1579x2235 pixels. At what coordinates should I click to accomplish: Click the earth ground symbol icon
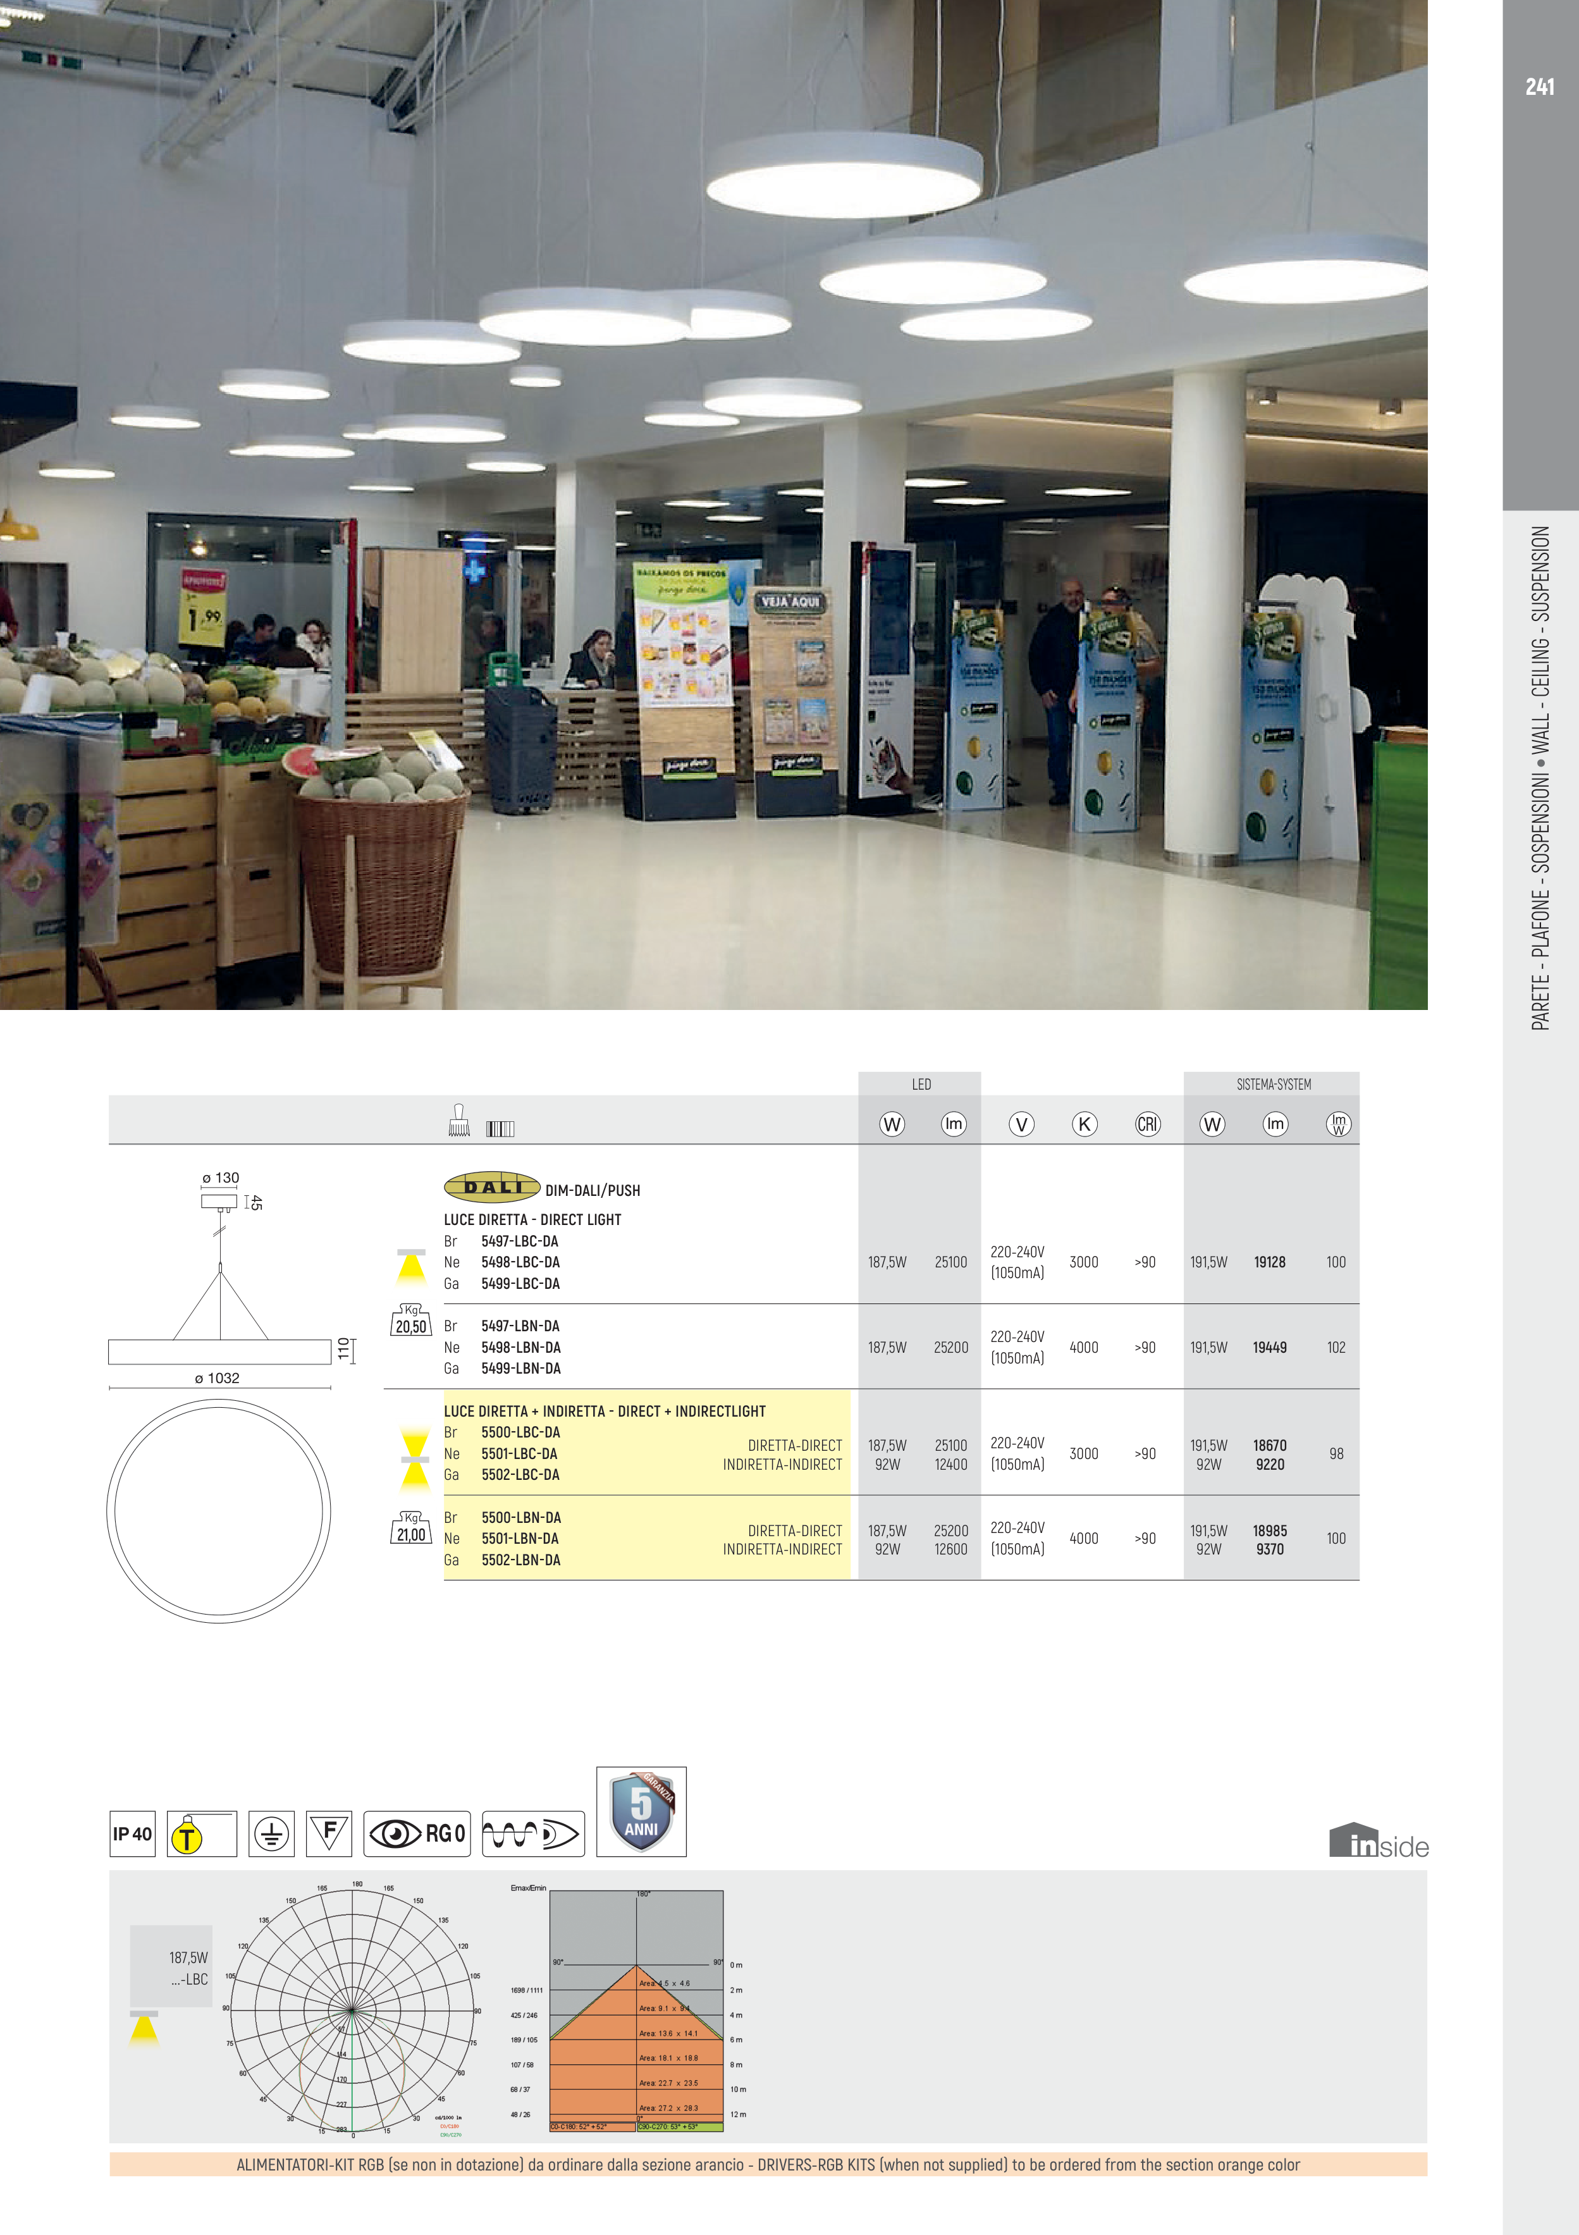[271, 1834]
